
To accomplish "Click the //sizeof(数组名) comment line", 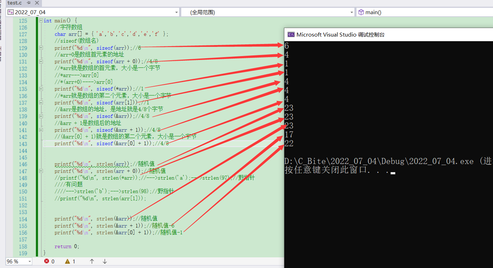I will tap(76, 41).
